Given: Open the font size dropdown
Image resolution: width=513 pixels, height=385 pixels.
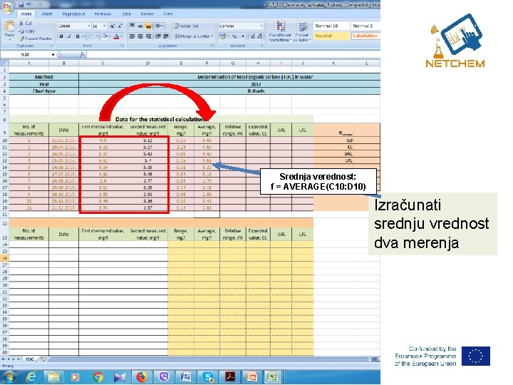Looking at the screenshot, I should click(104, 26).
